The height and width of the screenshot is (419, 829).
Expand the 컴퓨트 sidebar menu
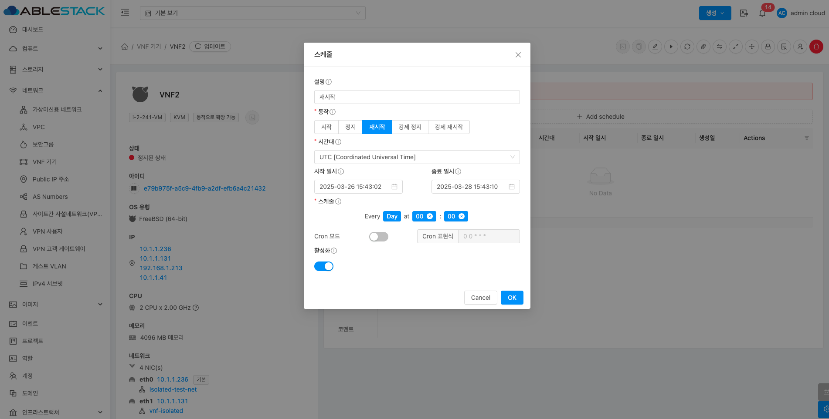[x=56, y=49]
